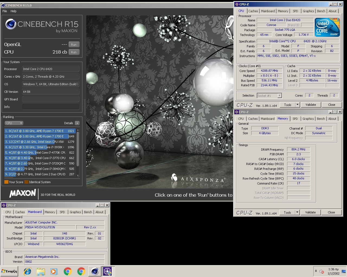This screenshot has height=277, width=347.
Task: Click the Cinebench title bar icon
Action: [x=3, y=5]
